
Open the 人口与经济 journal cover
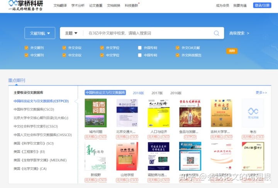coord(159,113)
